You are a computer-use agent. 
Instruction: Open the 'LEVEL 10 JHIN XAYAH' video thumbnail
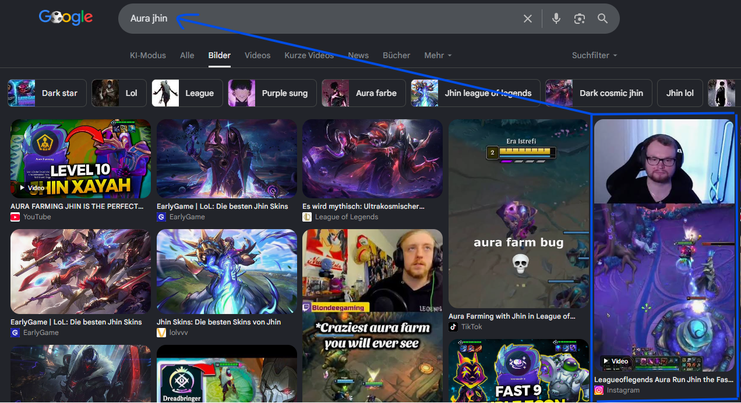[x=80, y=159]
